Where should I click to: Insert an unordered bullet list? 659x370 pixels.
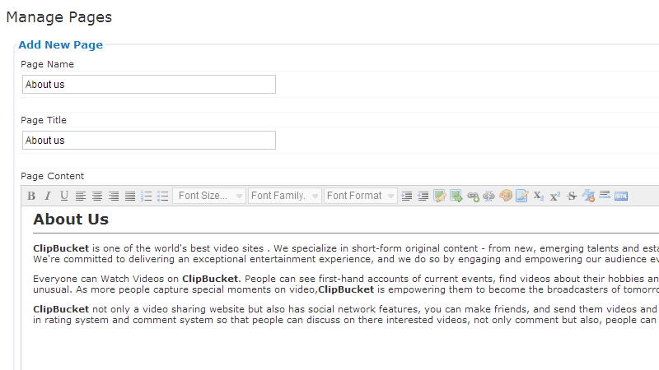point(162,196)
